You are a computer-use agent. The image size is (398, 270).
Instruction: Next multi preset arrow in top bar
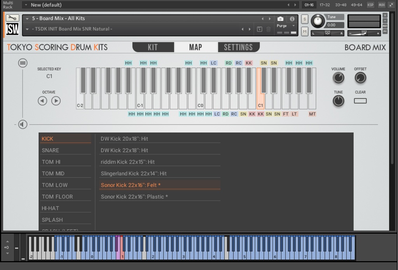click(295, 5)
